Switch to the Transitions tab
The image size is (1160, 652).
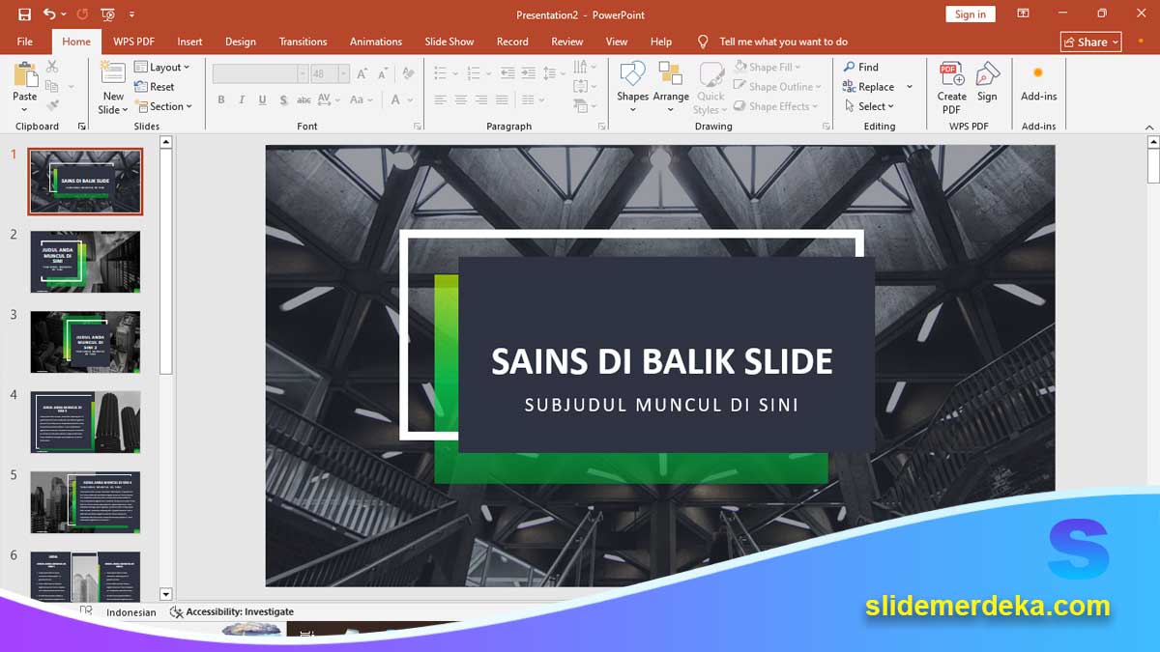[303, 42]
